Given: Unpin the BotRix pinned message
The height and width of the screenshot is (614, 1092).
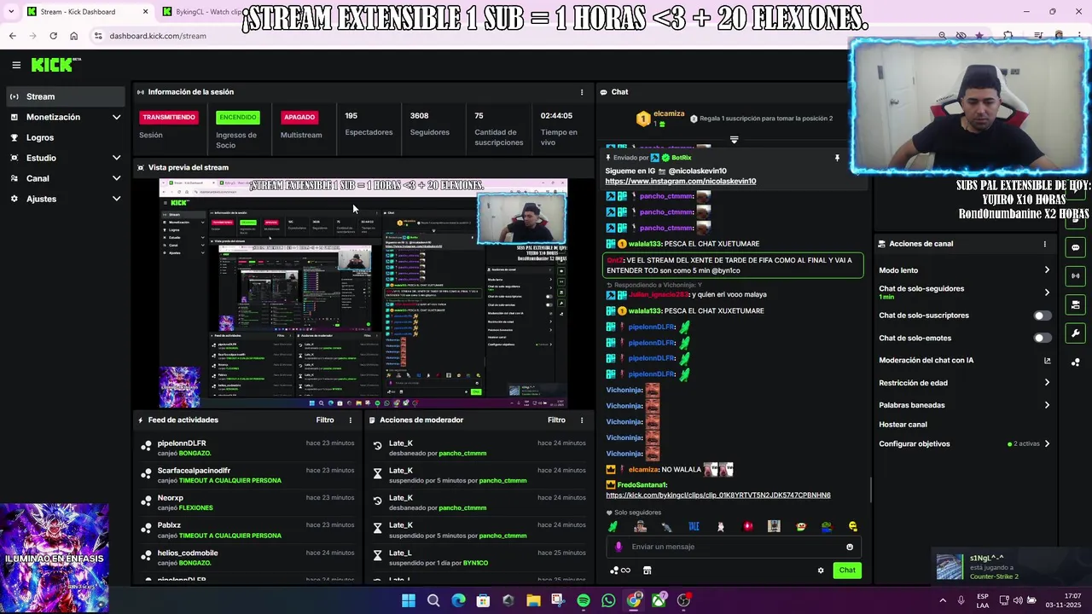Looking at the screenshot, I should coord(837,158).
